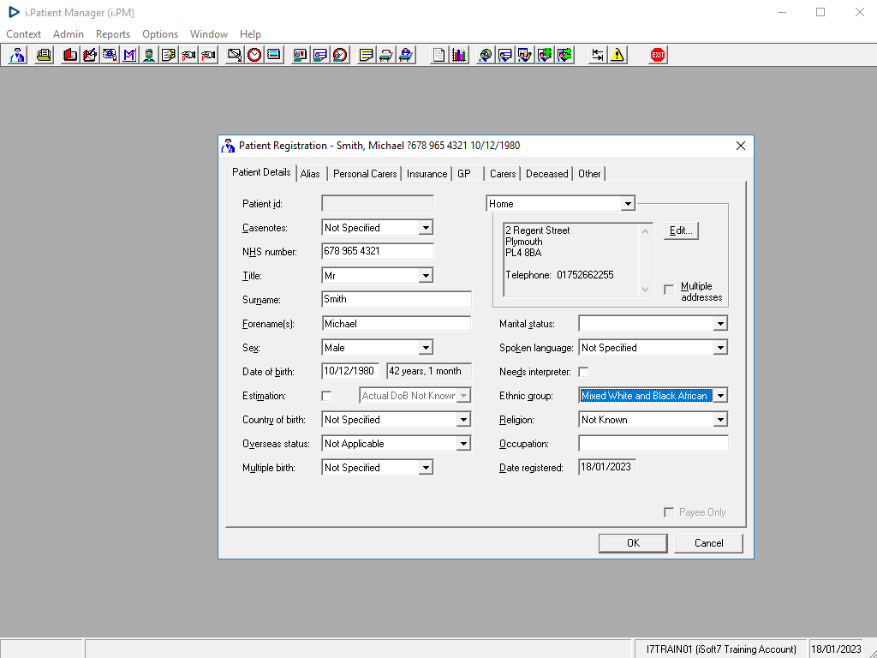Image resolution: width=877 pixels, height=658 pixels.
Task: Click the blue letter M toolbar icon
Action: [129, 55]
